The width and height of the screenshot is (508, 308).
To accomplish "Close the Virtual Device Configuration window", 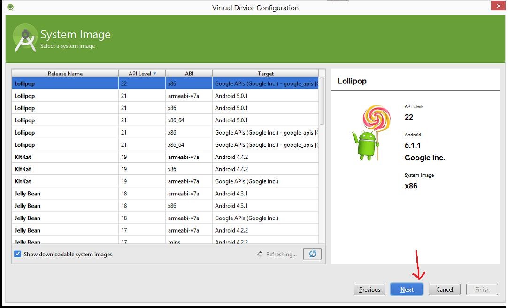I will (x=498, y=6).
